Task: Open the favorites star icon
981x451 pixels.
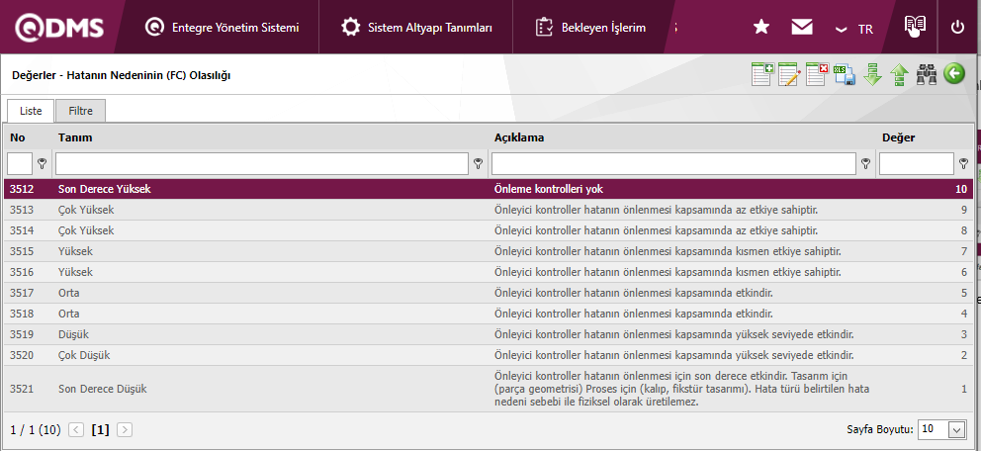Action: [x=761, y=28]
